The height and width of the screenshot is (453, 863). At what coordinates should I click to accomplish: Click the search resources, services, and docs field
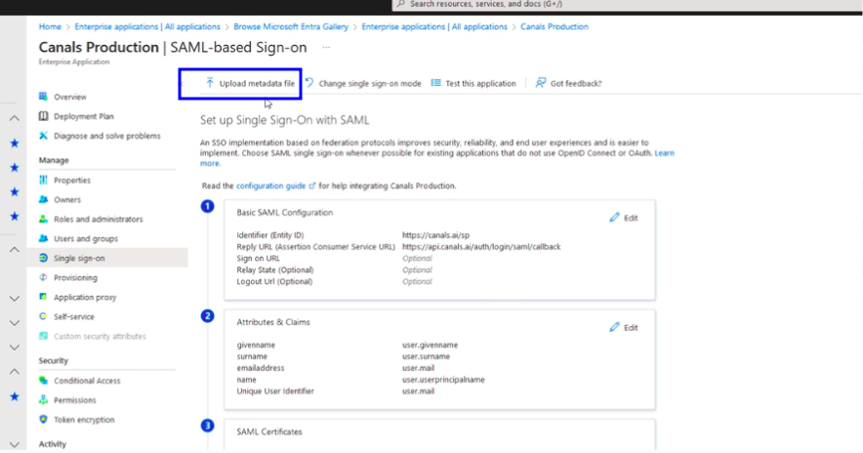pyautogui.click(x=627, y=5)
